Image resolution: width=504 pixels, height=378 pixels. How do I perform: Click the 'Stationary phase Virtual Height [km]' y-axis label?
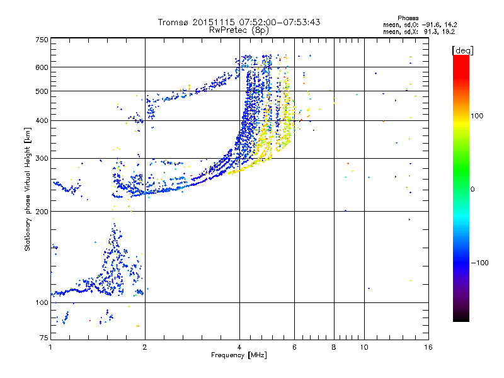pyautogui.click(x=27, y=189)
